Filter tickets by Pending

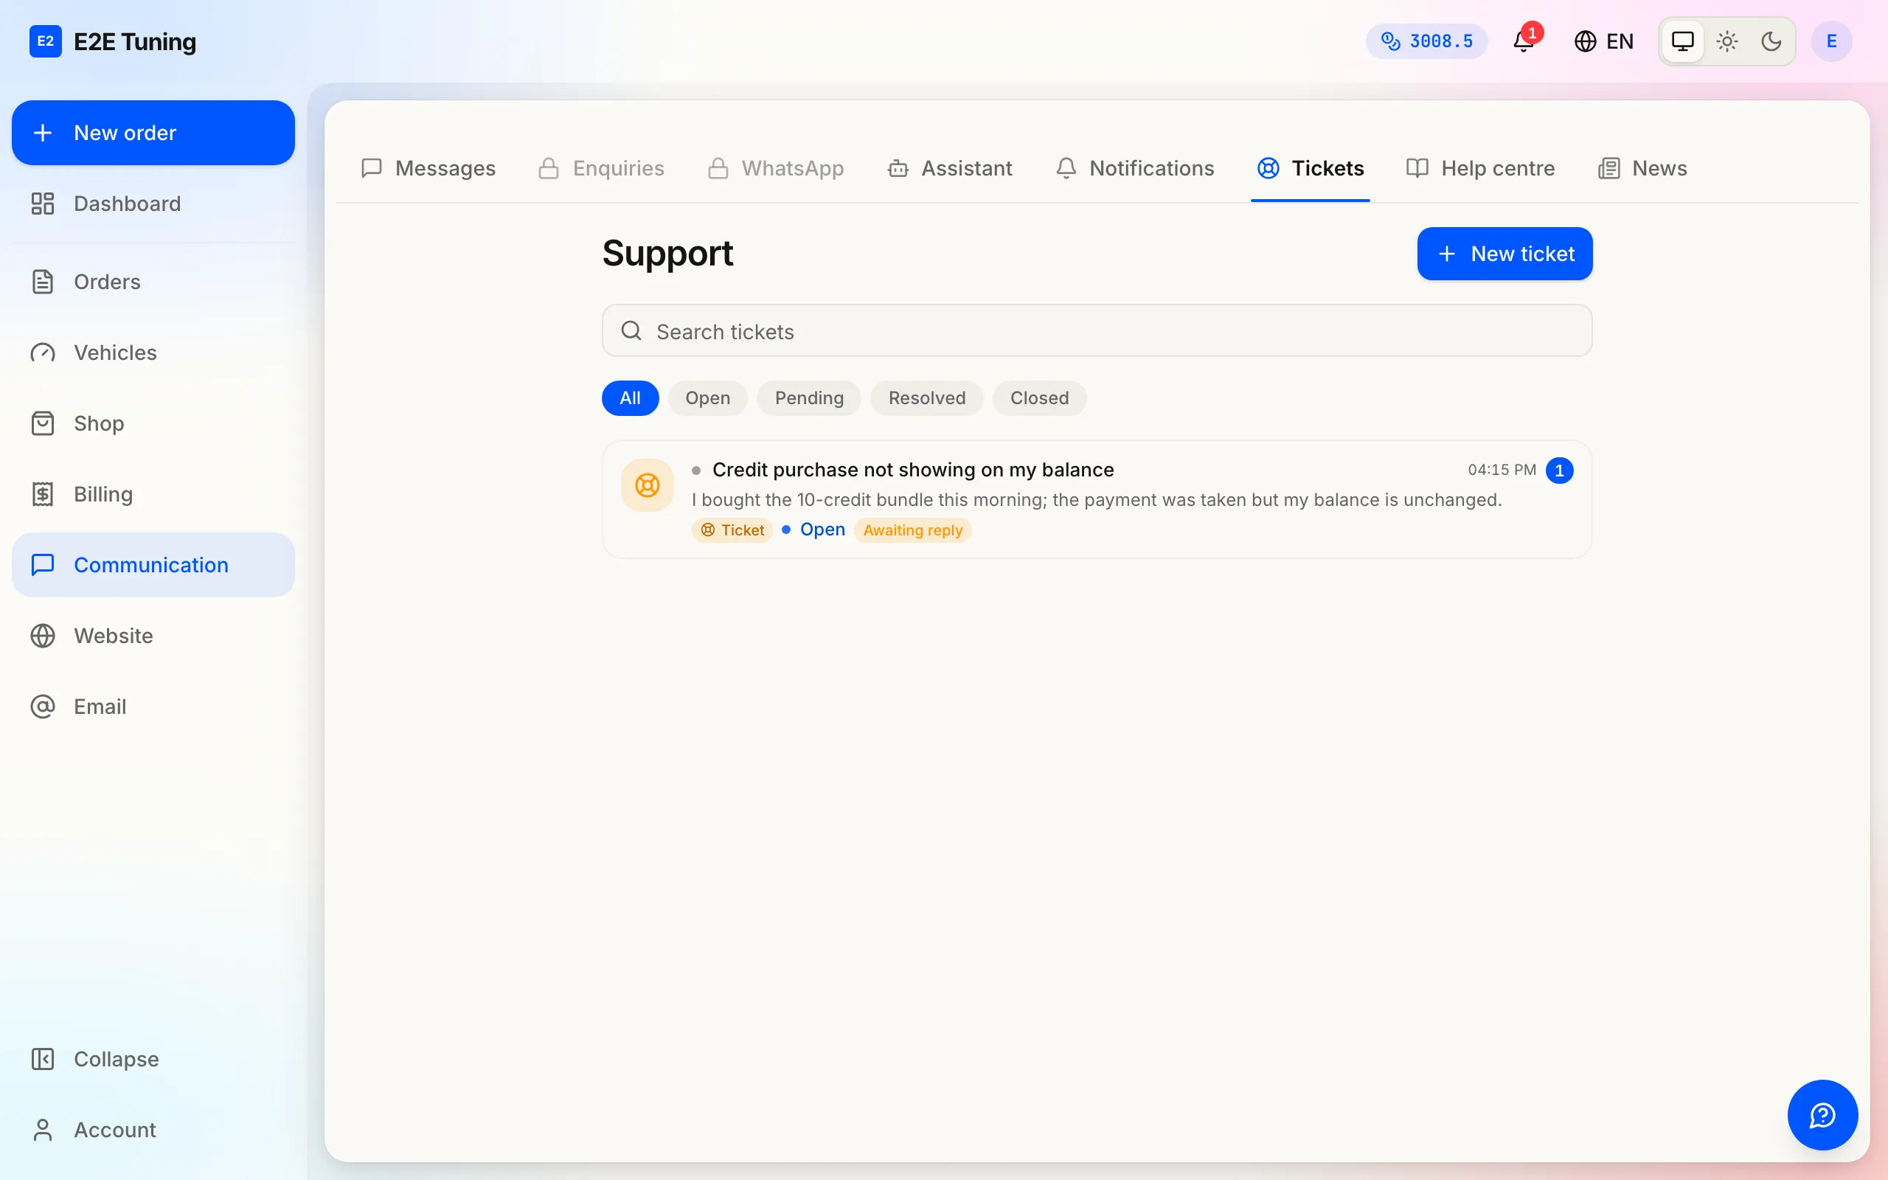808,398
